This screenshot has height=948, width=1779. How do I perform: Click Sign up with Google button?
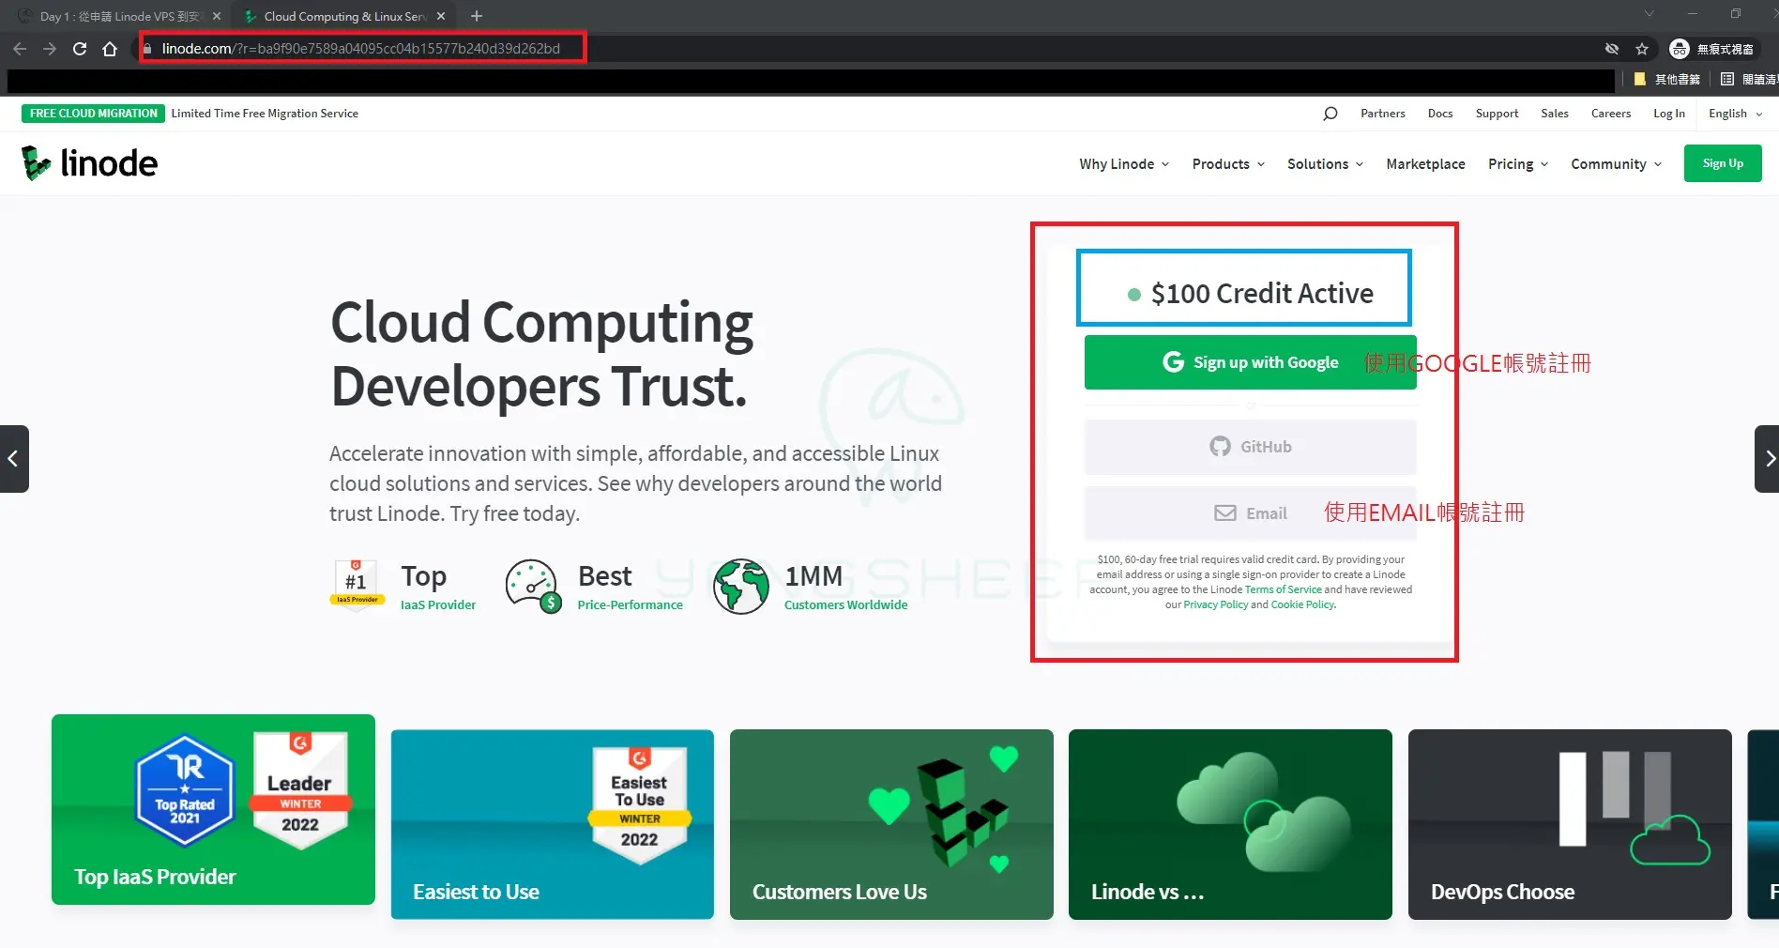(x=1250, y=362)
